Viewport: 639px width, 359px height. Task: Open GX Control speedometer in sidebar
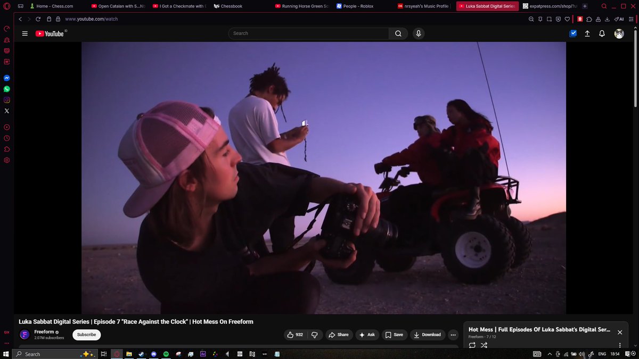coord(7,29)
